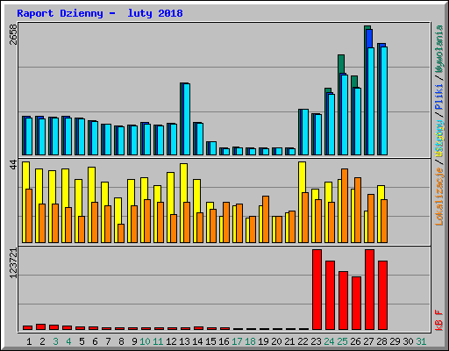Click the 'Wywołania' legend label
The height and width of the screenshot is (351, 449).
[x=439, y=49]
